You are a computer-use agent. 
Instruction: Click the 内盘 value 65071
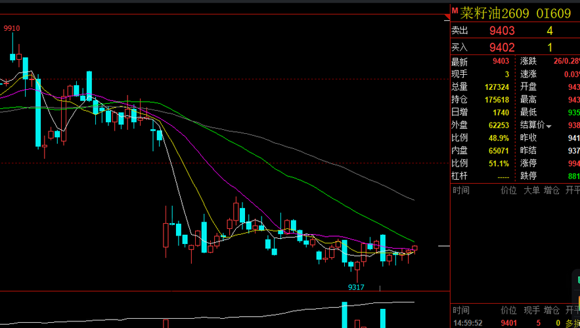[499, 151]
